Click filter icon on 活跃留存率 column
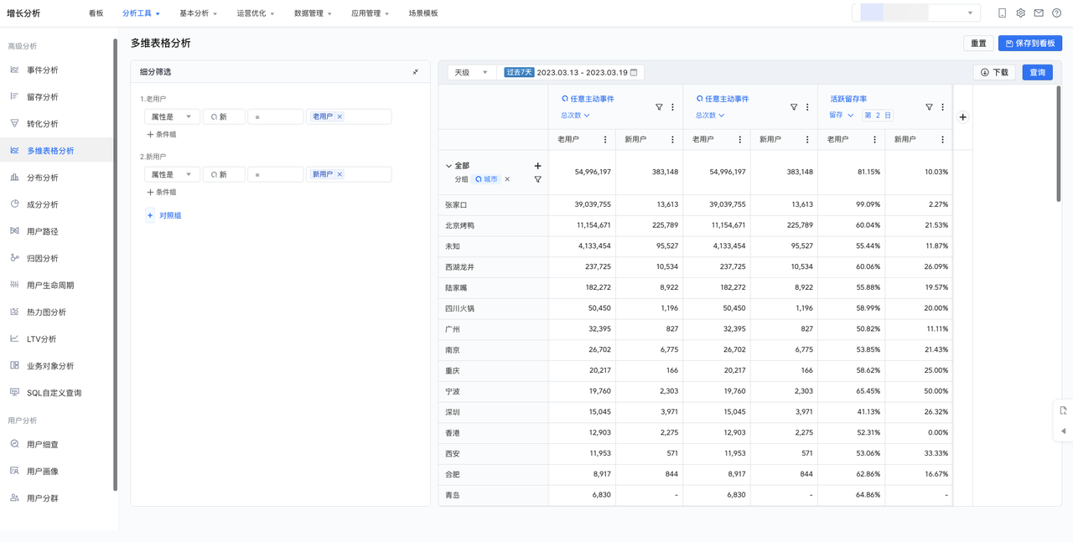1073x542 pixels. click(x=929, y=107)
